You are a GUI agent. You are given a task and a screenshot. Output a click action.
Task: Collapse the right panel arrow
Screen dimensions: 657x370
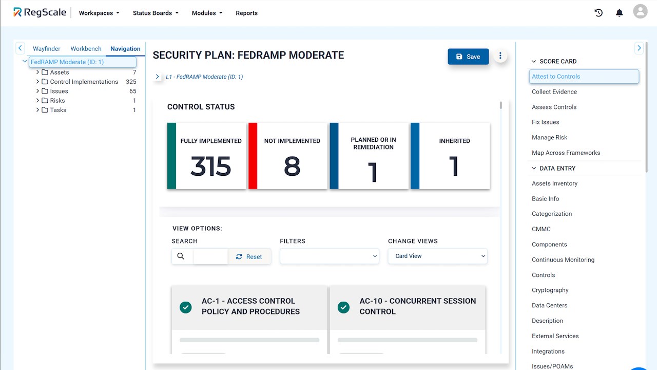(x=639, y=48)
